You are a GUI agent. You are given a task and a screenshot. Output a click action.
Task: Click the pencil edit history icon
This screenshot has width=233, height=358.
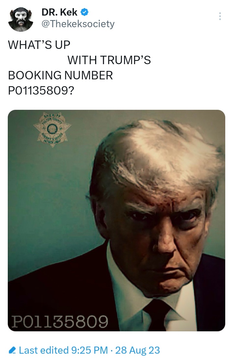[x=12, y=350]
